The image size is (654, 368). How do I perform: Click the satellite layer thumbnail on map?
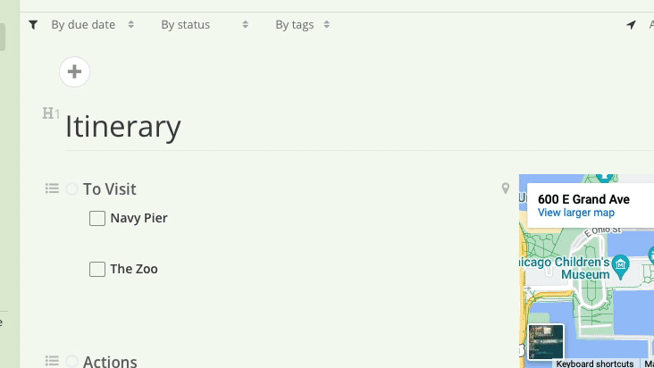coord(546,342)
